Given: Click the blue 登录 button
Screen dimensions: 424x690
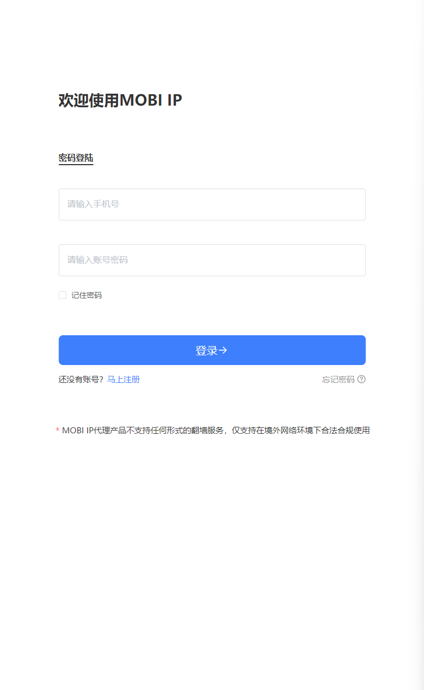Looking at the screenshot, I should click(212, 350).
